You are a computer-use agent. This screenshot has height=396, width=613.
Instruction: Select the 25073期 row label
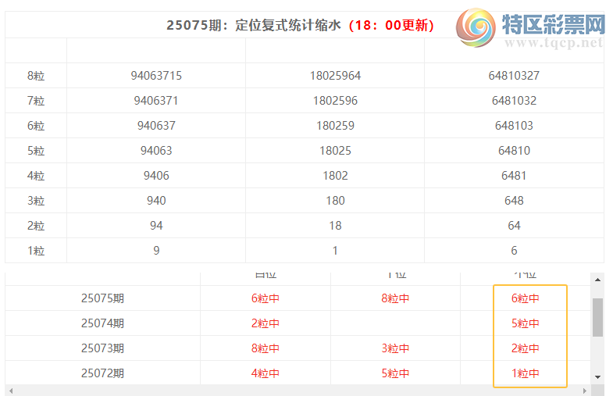[102, 348]
